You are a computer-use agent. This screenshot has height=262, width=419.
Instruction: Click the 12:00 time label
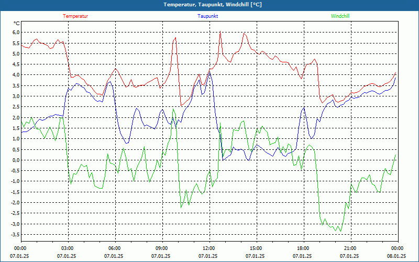click(x=209, y=248)
